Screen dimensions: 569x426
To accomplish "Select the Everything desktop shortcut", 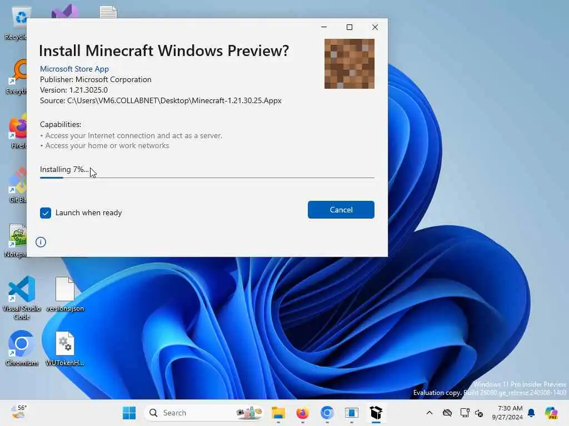I will [17, 77].
